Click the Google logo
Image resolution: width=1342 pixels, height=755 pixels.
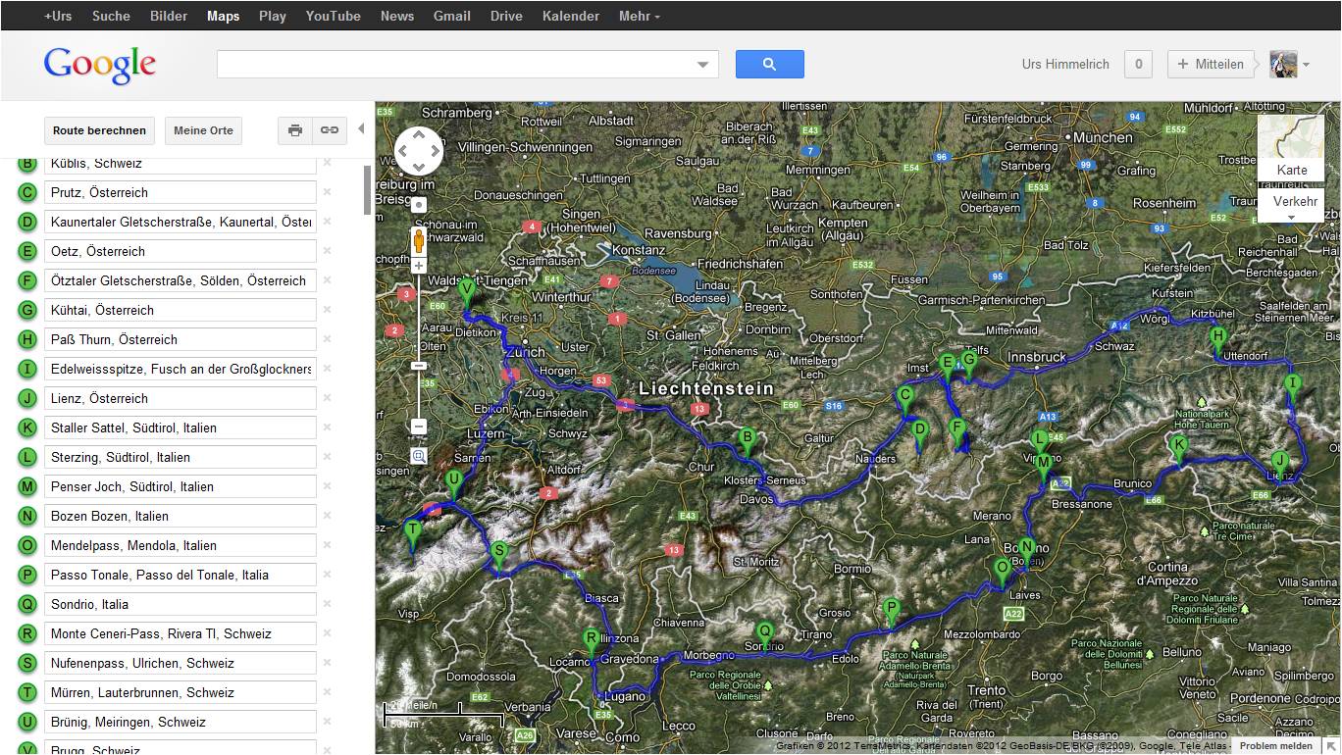point(100,66)
